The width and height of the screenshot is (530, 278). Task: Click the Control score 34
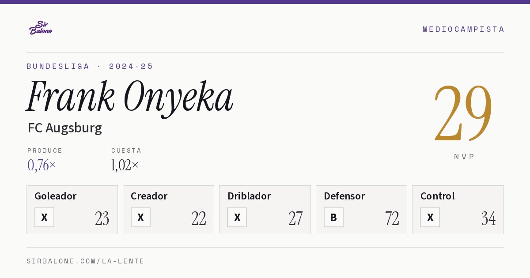point(488,218)
